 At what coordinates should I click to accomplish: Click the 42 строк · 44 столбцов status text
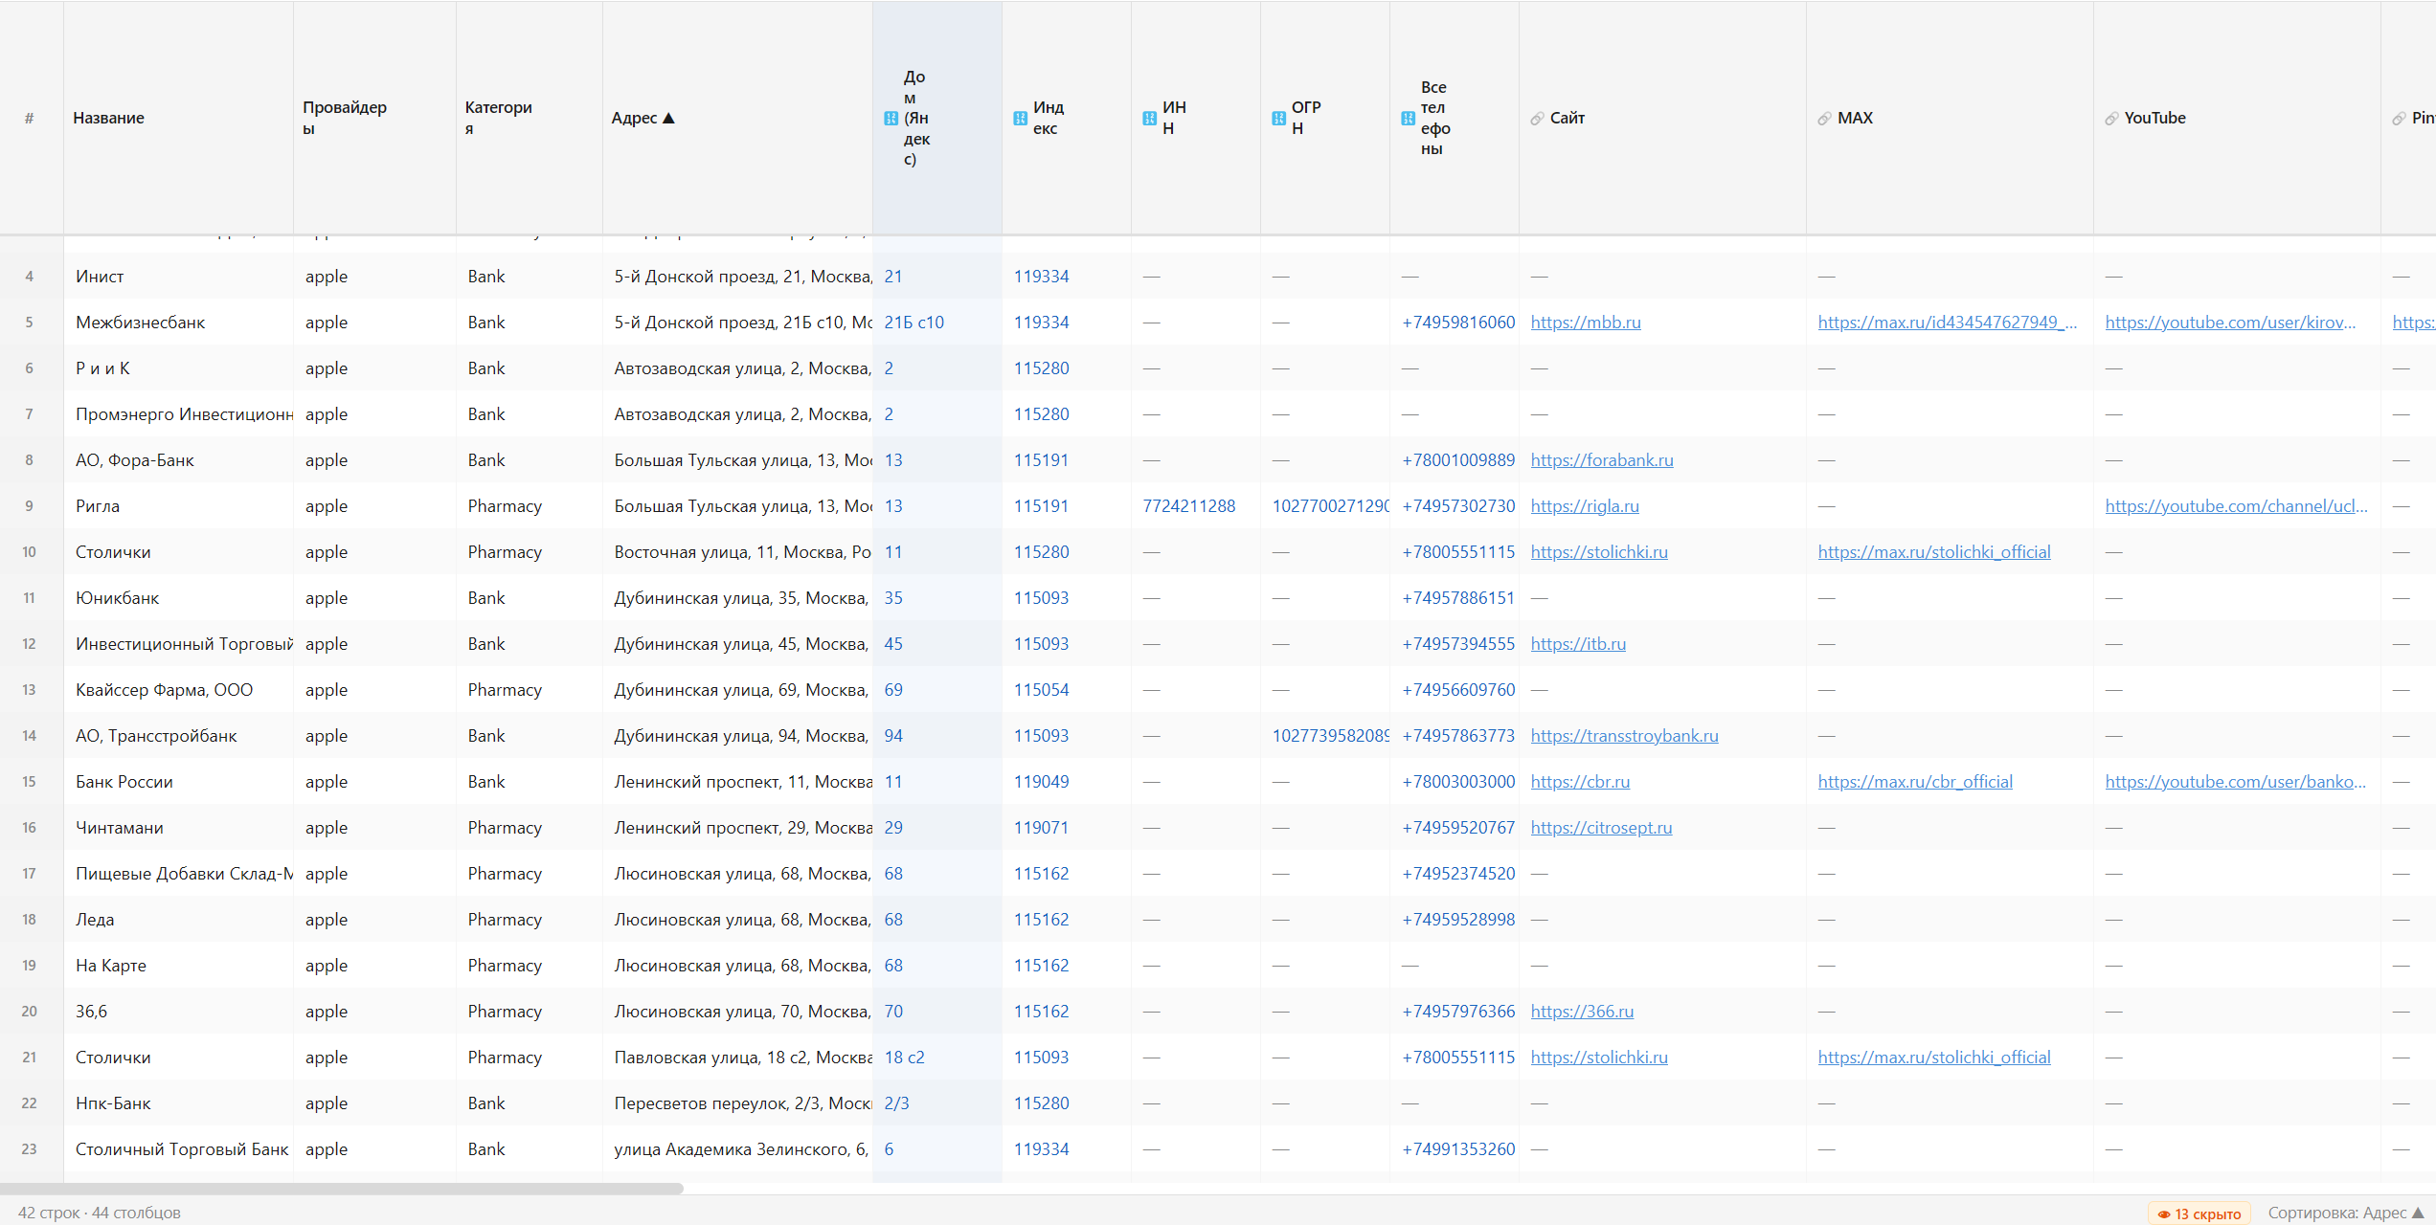pyautogui.click(x=100, y=1214)
